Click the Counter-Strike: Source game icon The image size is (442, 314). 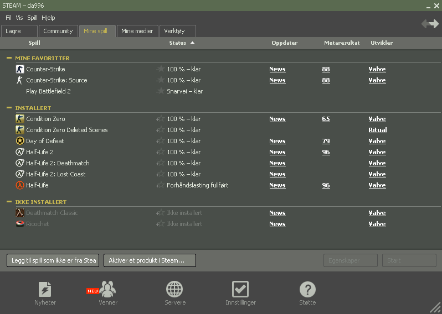click(x=20, y=80)
